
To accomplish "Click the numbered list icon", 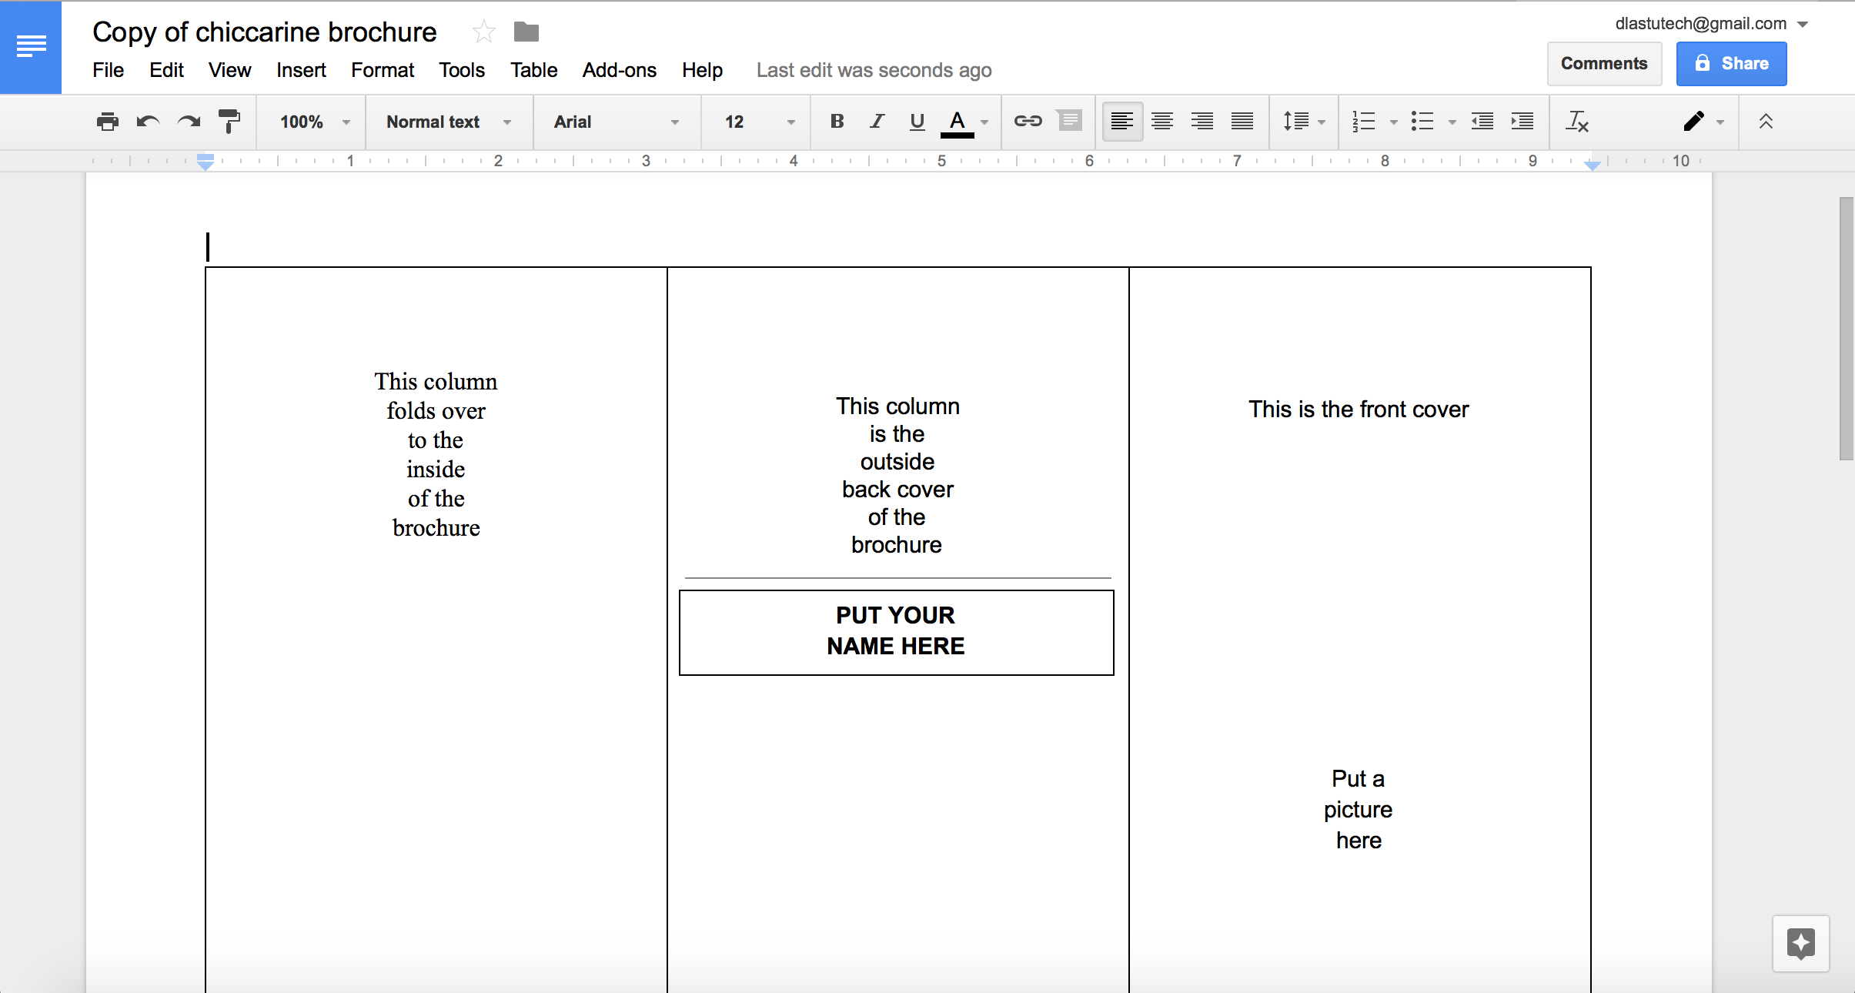I will coord(1363,122).
